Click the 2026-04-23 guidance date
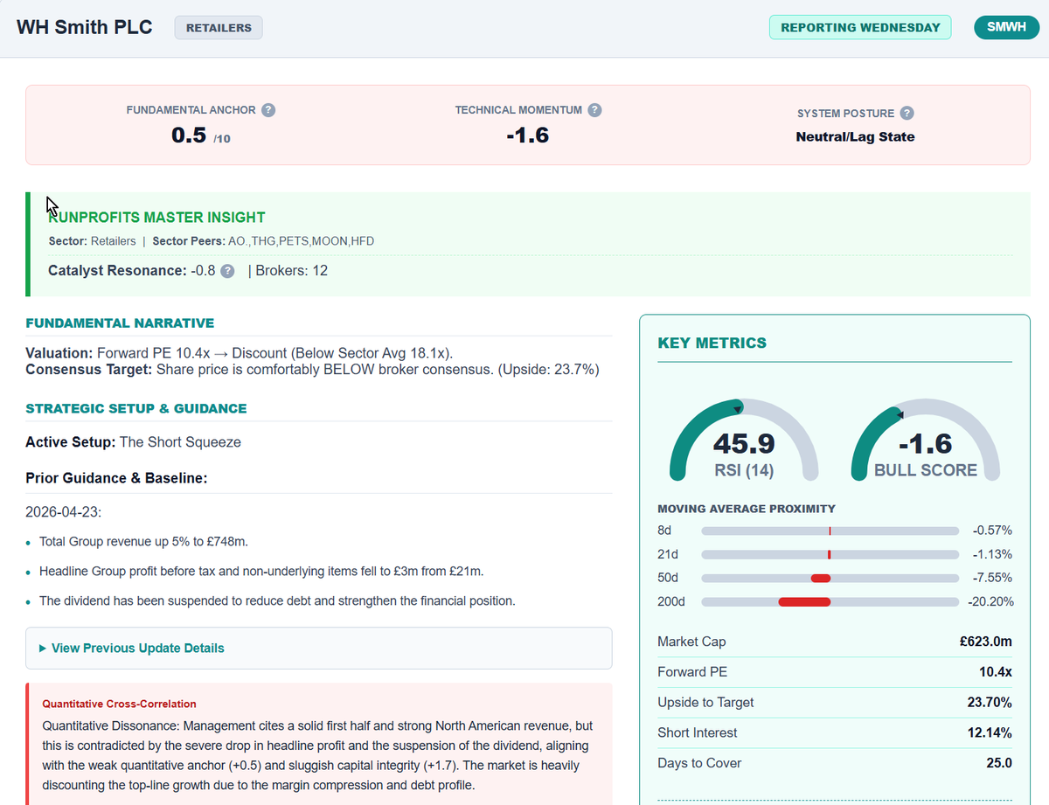Screen dimensions: 1049x805 pos(62,510)
